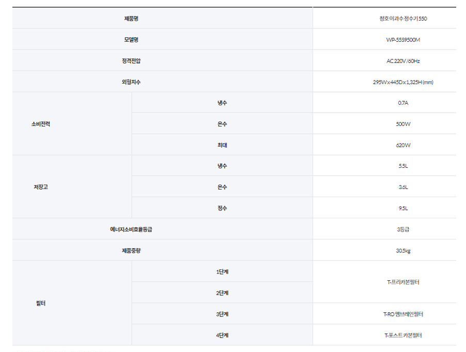This screenshot has height=352, width=466.
Task: Click the T-RO 멤브레인필터 filter name
Action: pos(403,314)
